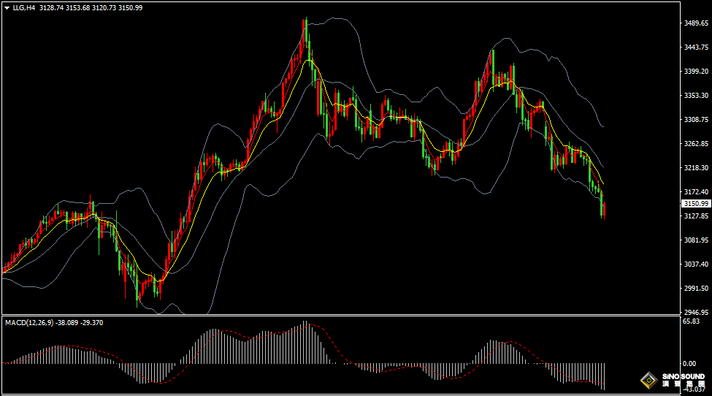The image size is (712, 396).
Task: Click the 0.00 level on MACD scale
Action: click(x=689, y=363)
